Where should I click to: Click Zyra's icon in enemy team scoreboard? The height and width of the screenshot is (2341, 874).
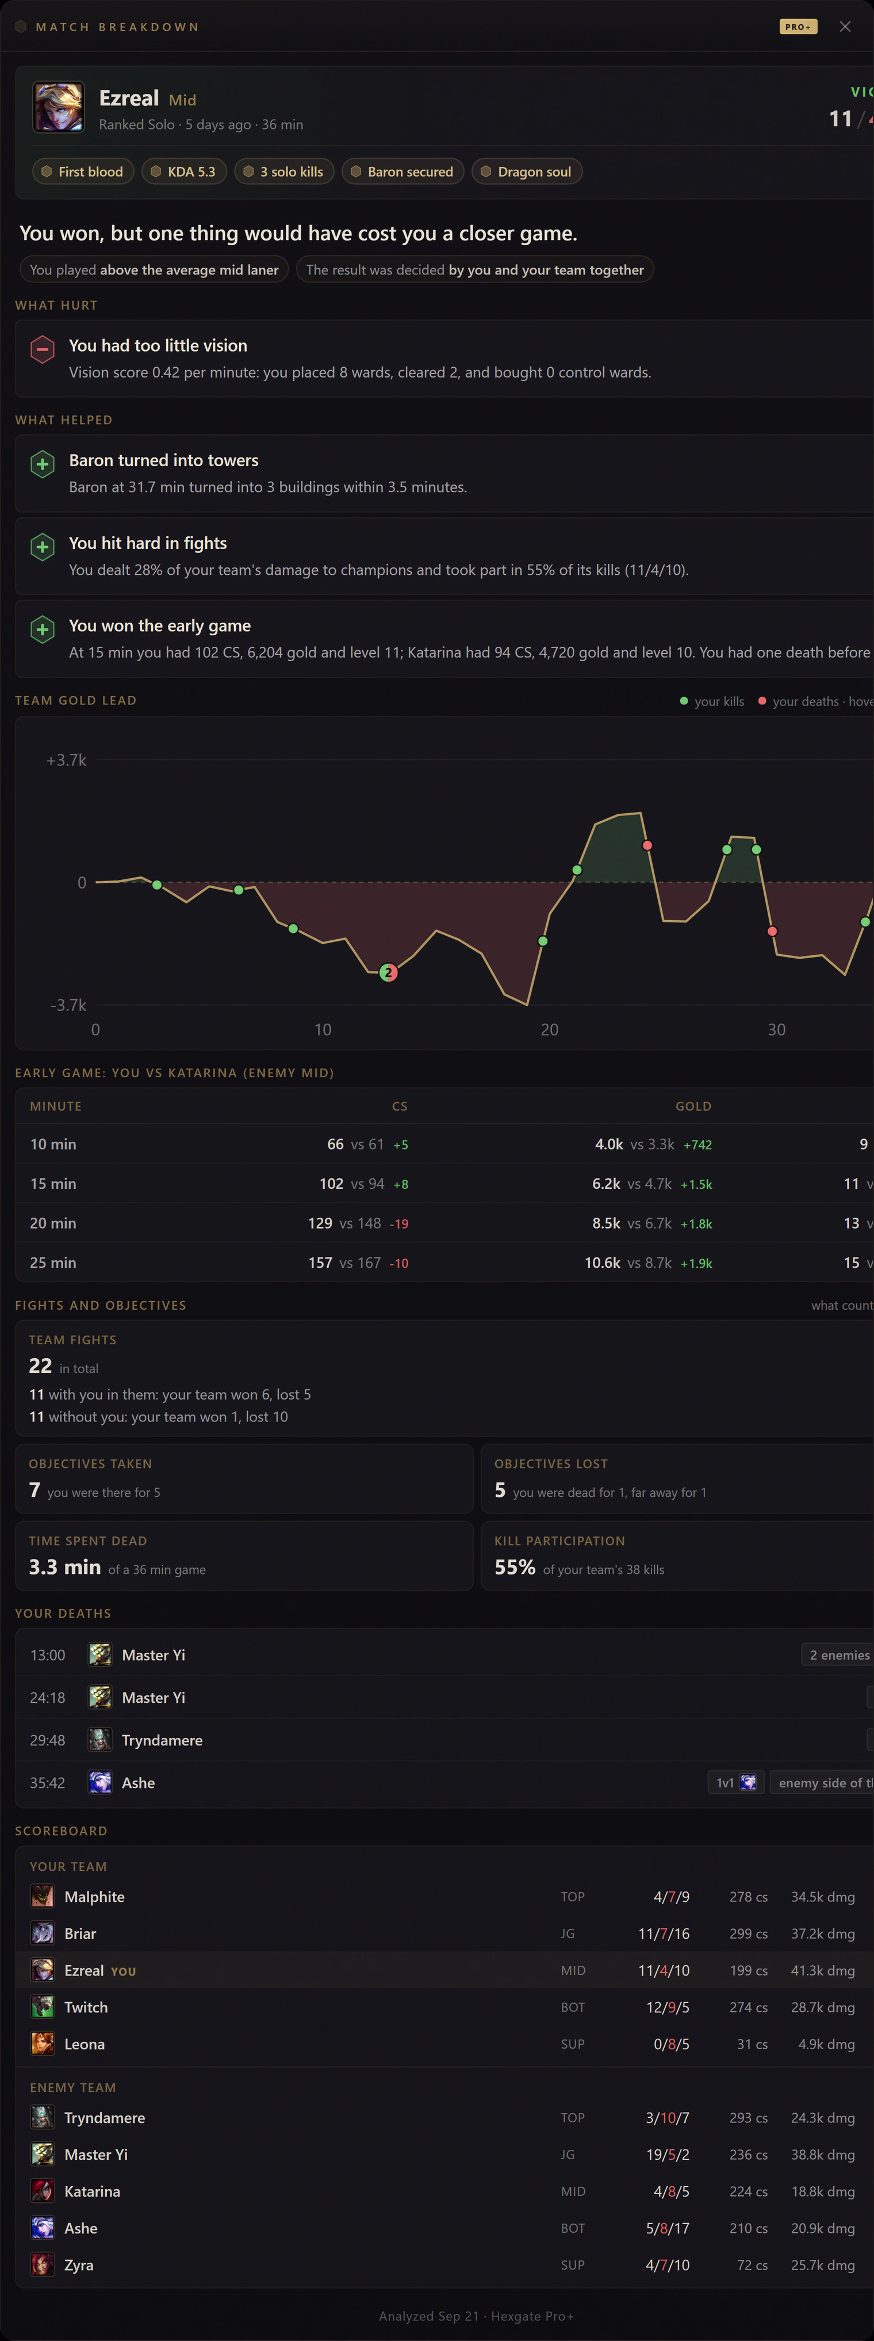[x=43, y=2264]
